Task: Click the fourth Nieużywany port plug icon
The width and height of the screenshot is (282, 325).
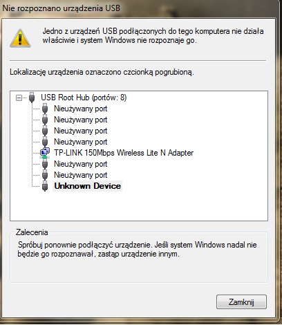Action: tap(45, 142)
